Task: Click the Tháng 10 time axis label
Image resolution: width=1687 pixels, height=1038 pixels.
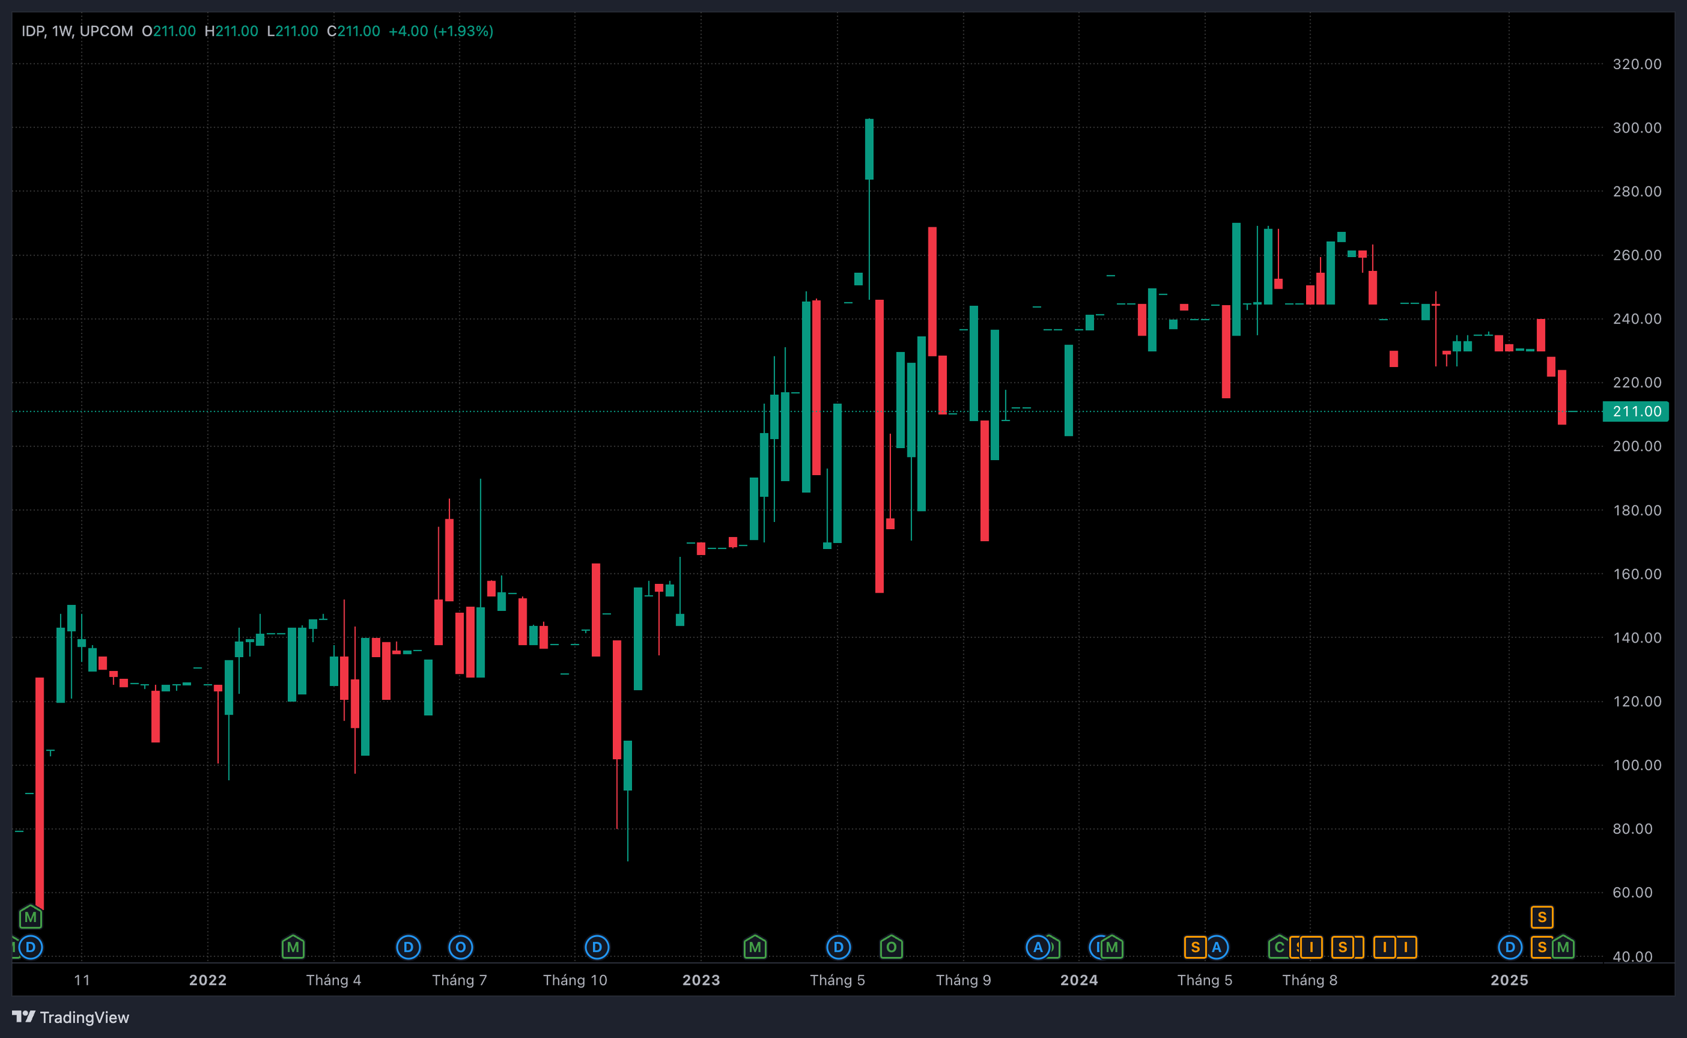Action: (x=575, y=979)
